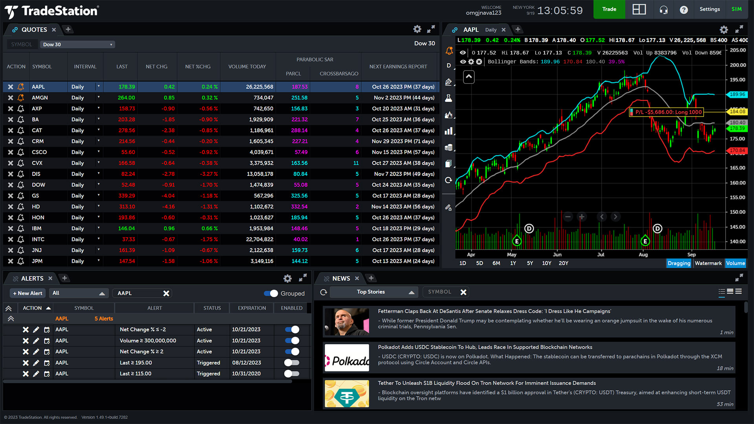Select the 1Y chart timeframe
The image size is (754, 424).
point(513,263)
